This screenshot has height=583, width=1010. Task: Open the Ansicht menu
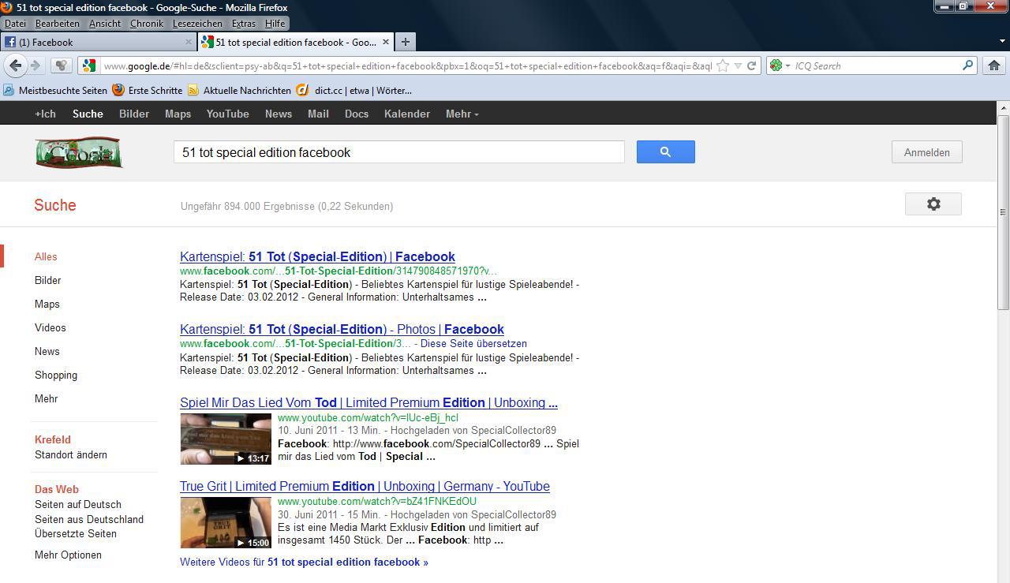(x=105, y=24)
